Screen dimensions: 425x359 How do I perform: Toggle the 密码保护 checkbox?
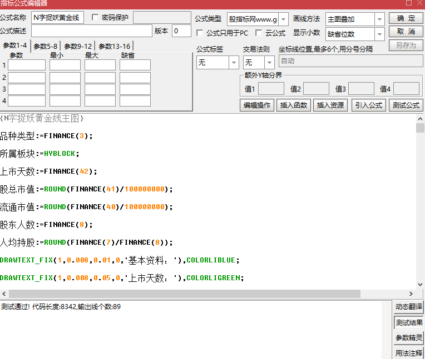click(x=95, y=18)
